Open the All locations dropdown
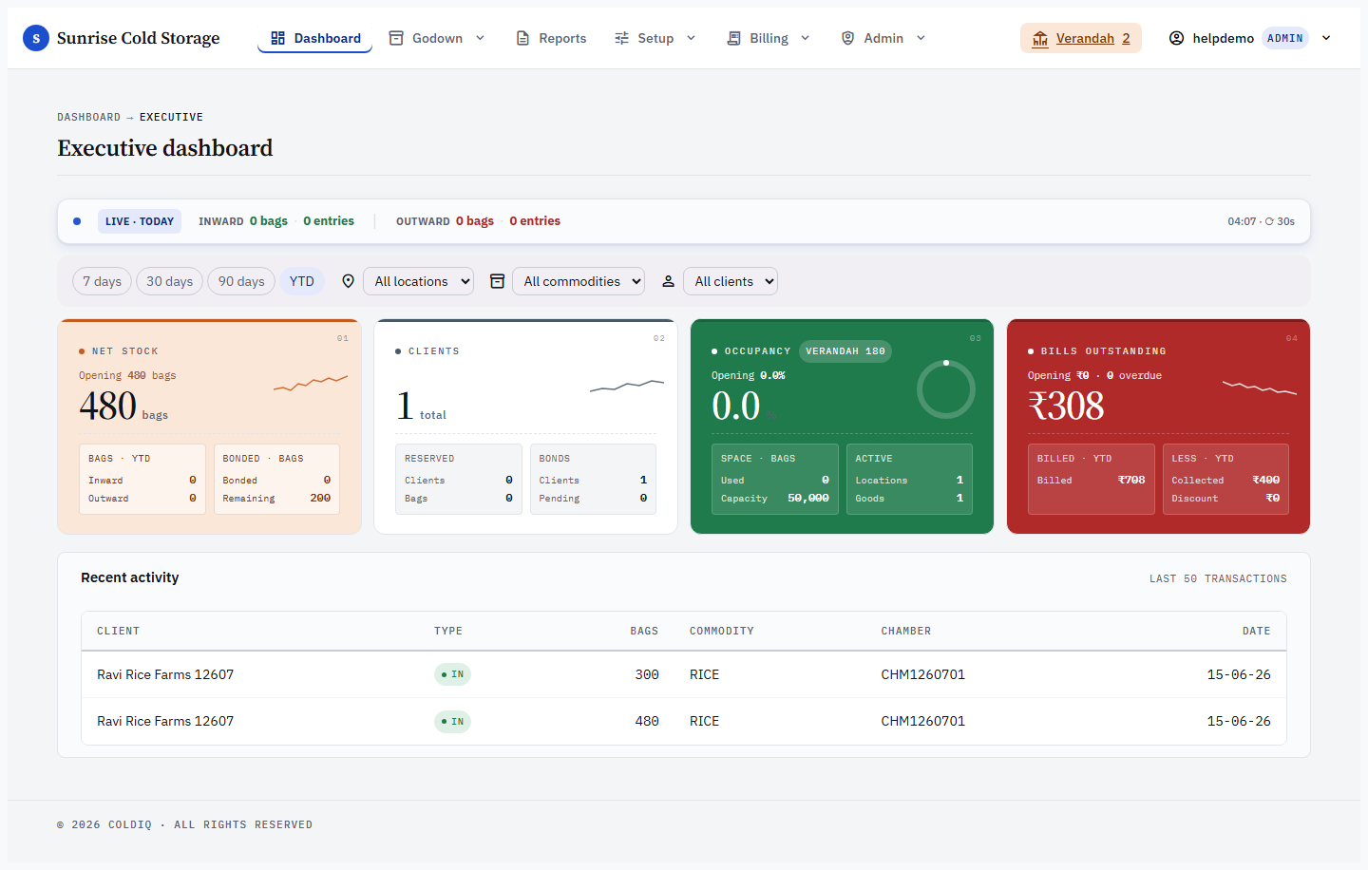Viewport: 1368px width, 870px height. (x=418, y=281)
